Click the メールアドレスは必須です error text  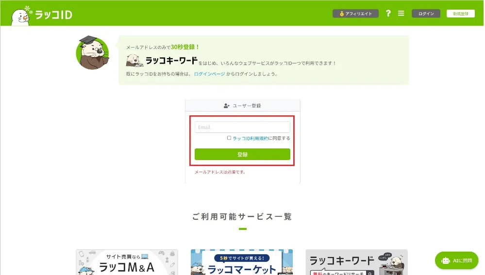tap(220, 172)
